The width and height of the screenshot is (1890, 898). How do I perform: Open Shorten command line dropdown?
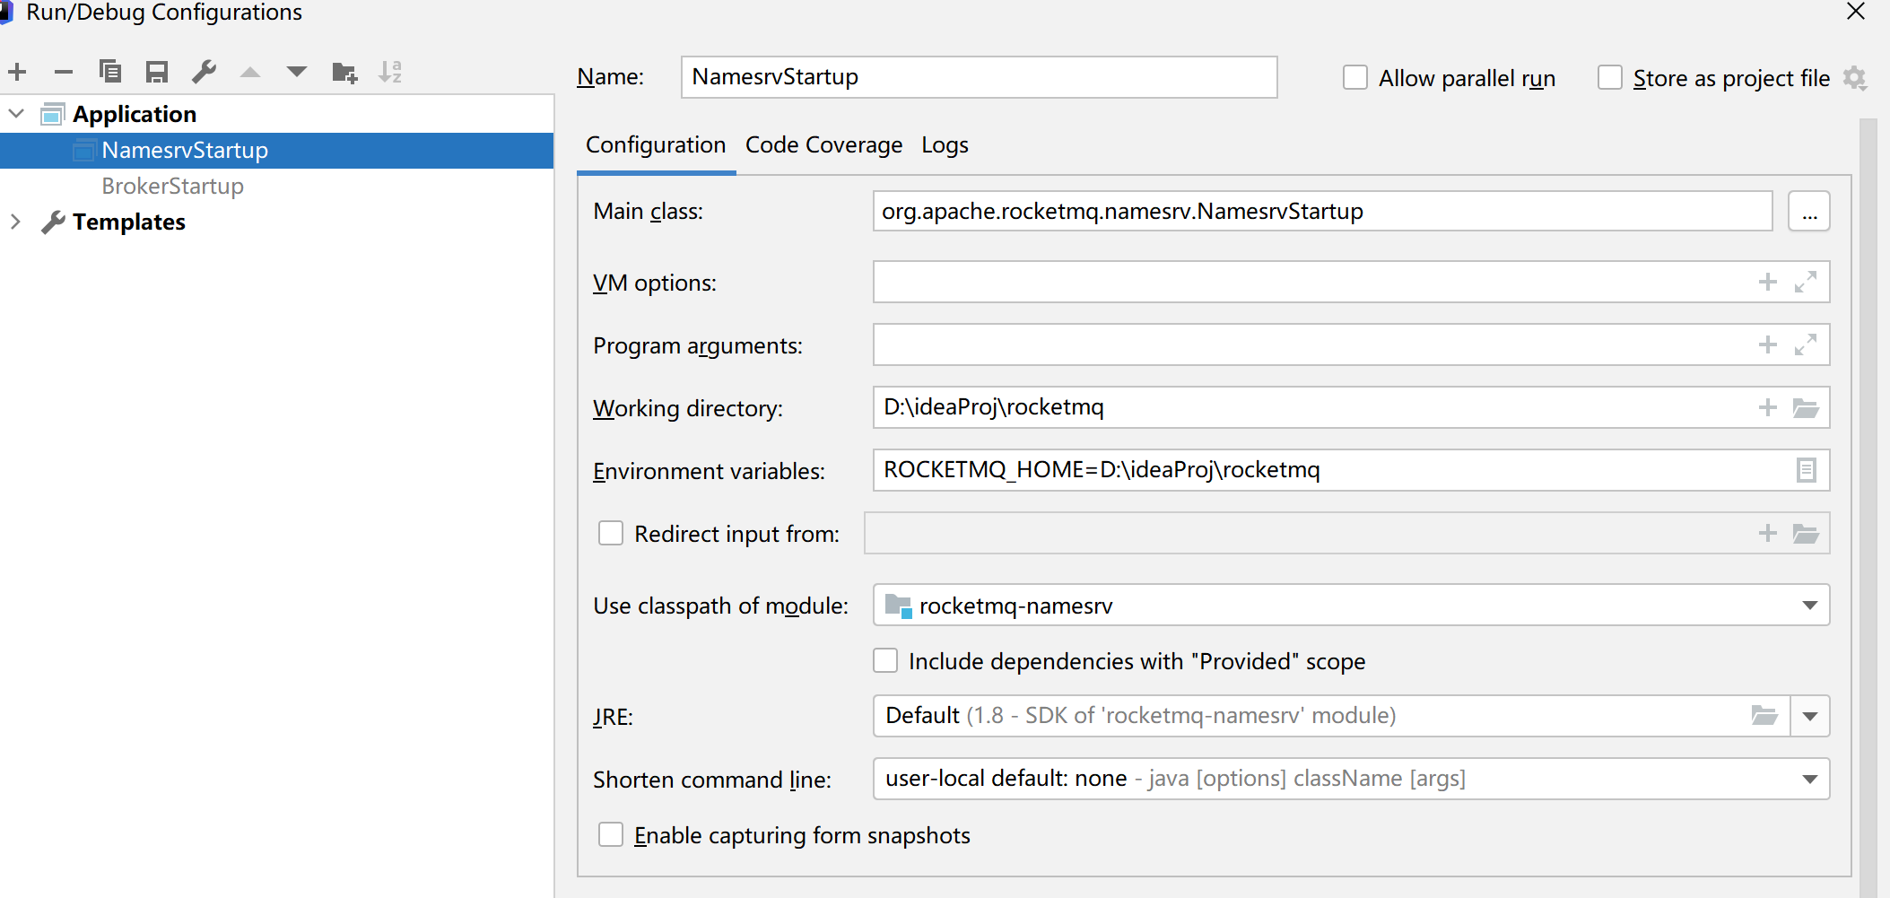click(1810, 779)
